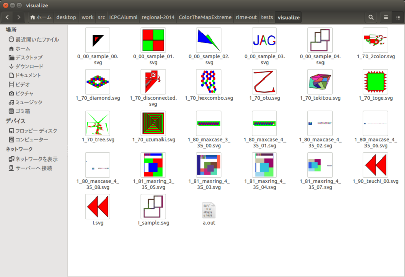The image size is (405, 277).
Task: Select 1_70_hexcombo.svg thumbnail
Action: (x=209, y=82)
